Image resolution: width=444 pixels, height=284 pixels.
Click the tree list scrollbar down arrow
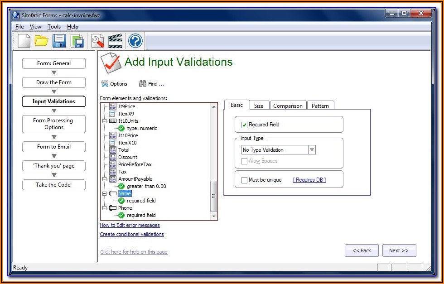(x=214, y=217)
